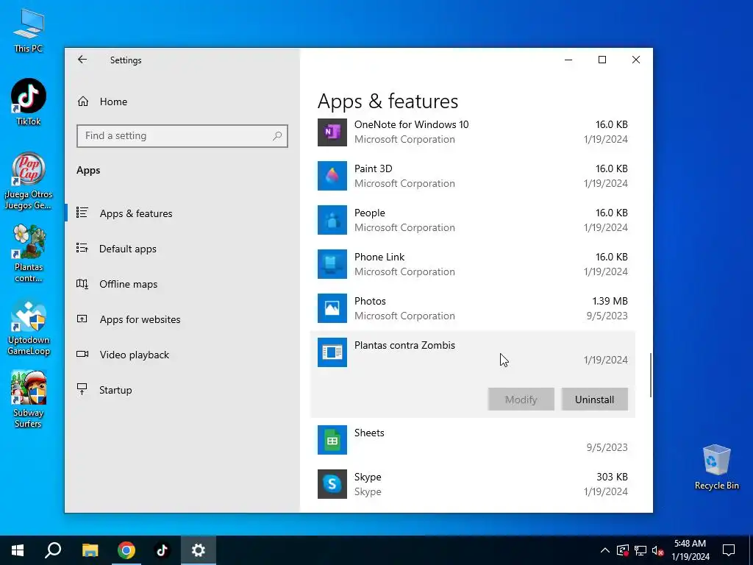This screenshot has width=753, height=565.
Task: Launch Google Chrome from the taskbar
Action: [x=126, y=550]
